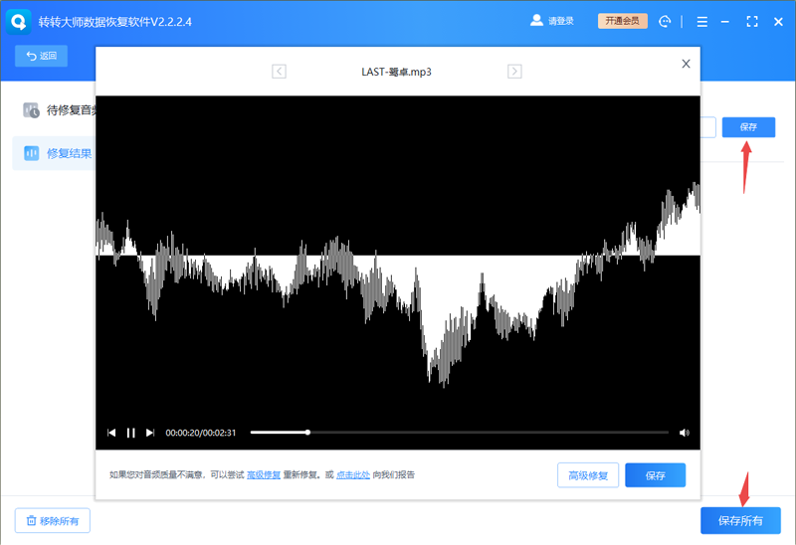Viewport: 796px width, 545px height.
Task: Pause the audio playback
Action: point(130,433)
